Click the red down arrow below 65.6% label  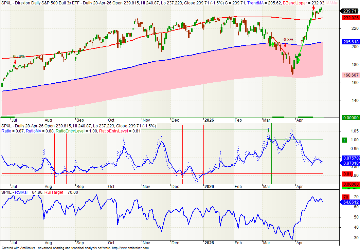point(15,62)
